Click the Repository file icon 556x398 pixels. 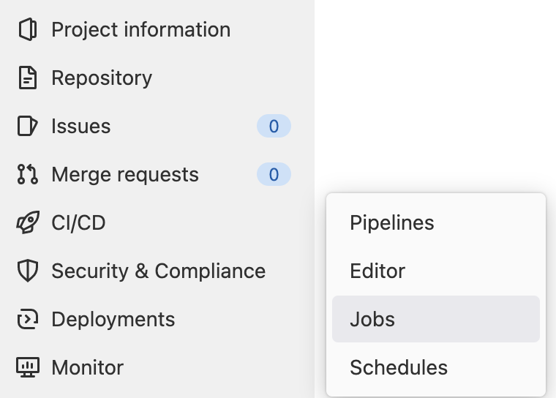27,78
